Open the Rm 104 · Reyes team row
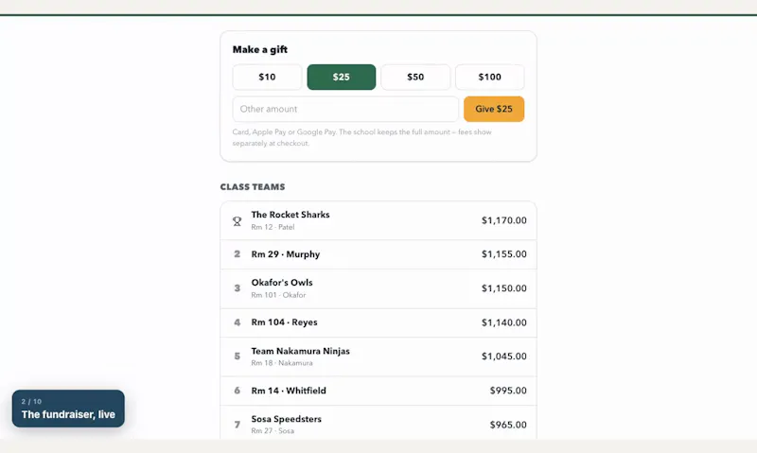Image resolution: width=757 pixels, height=453 pixels. (378, 322)
